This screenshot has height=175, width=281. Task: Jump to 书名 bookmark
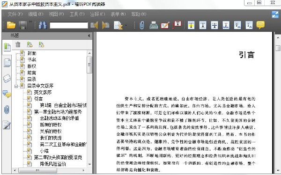click(32, 59)
